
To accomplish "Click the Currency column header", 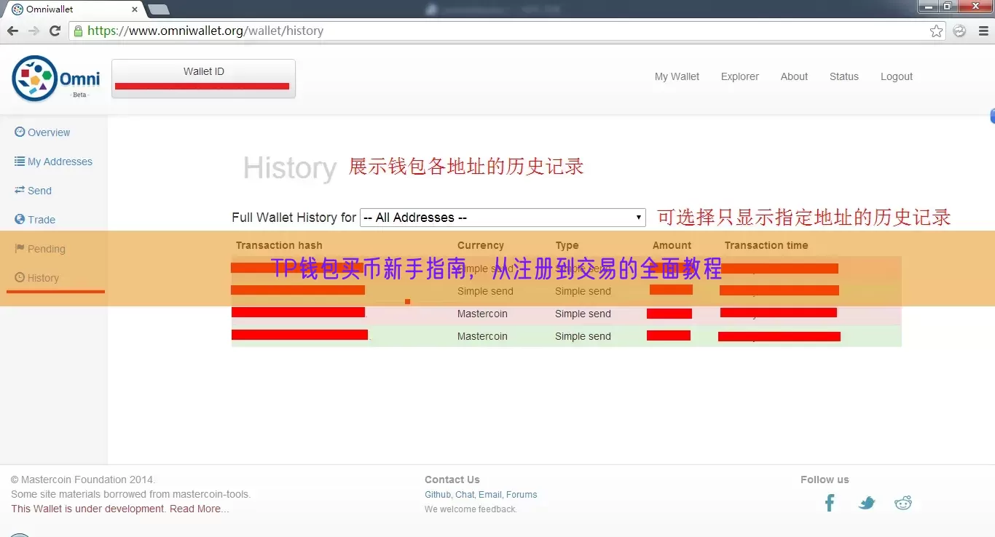I will [x=481, y=245].
